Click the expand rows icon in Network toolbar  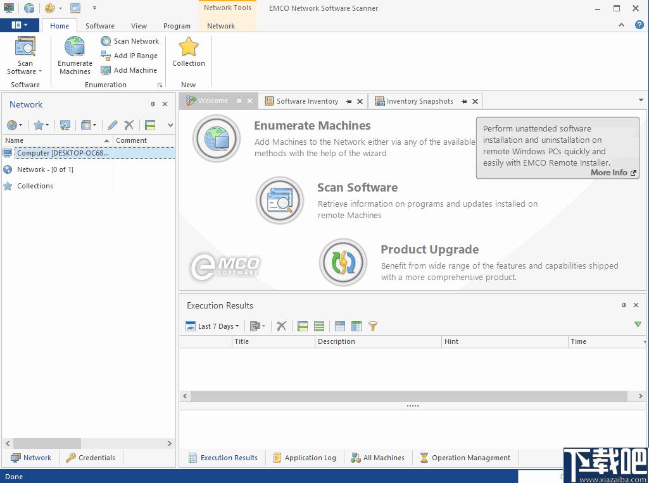pos(150,125)
